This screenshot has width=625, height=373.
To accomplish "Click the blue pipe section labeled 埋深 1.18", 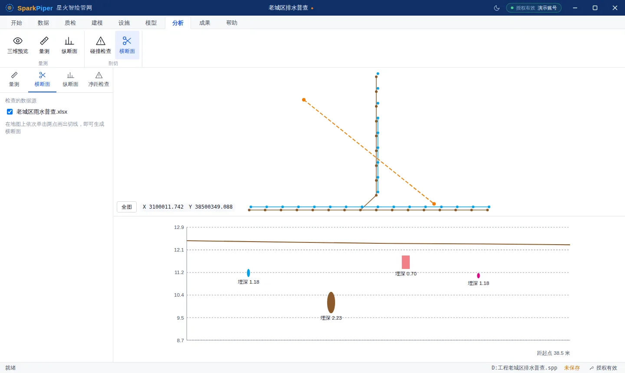I will (x=248, y=273).
